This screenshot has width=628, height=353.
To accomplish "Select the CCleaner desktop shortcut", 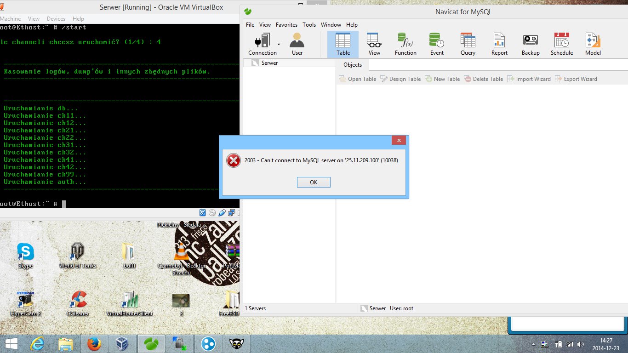I will click(x=78, y=303).
